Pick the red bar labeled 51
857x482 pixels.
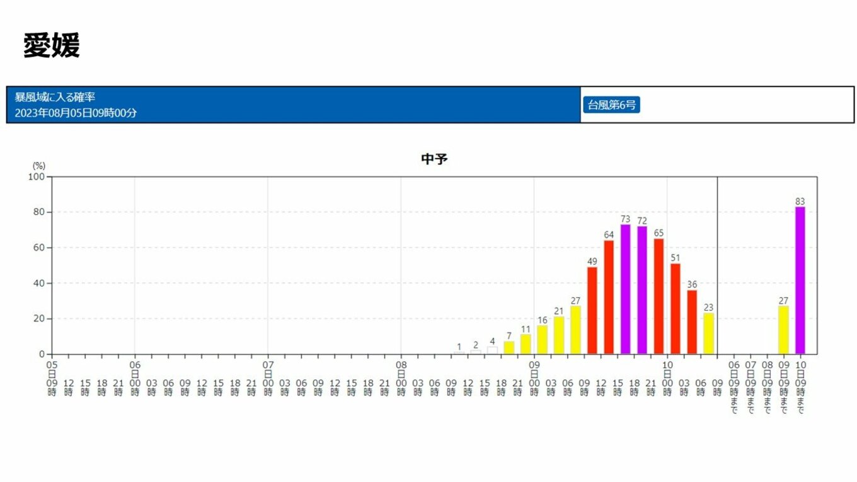click(676, 309)
